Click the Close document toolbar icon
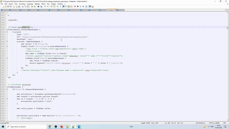This screenshot has height=129, width=229. [x=14, y=6]
